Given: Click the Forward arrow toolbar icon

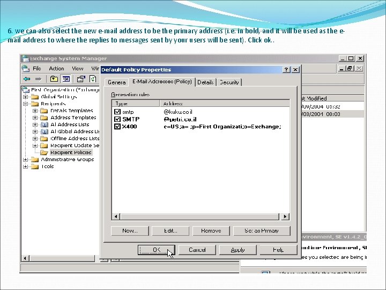Looking at the screenshot, I should [x=38, y=79].
